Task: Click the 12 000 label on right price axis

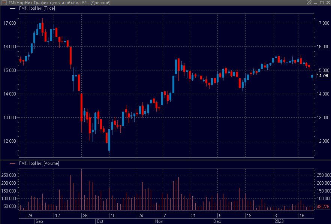Action: pos(323,141)
